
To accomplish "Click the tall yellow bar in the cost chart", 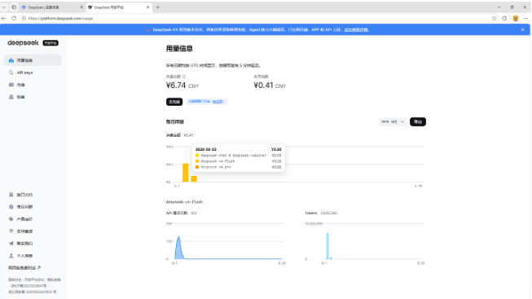I will [x=185, y=173].
